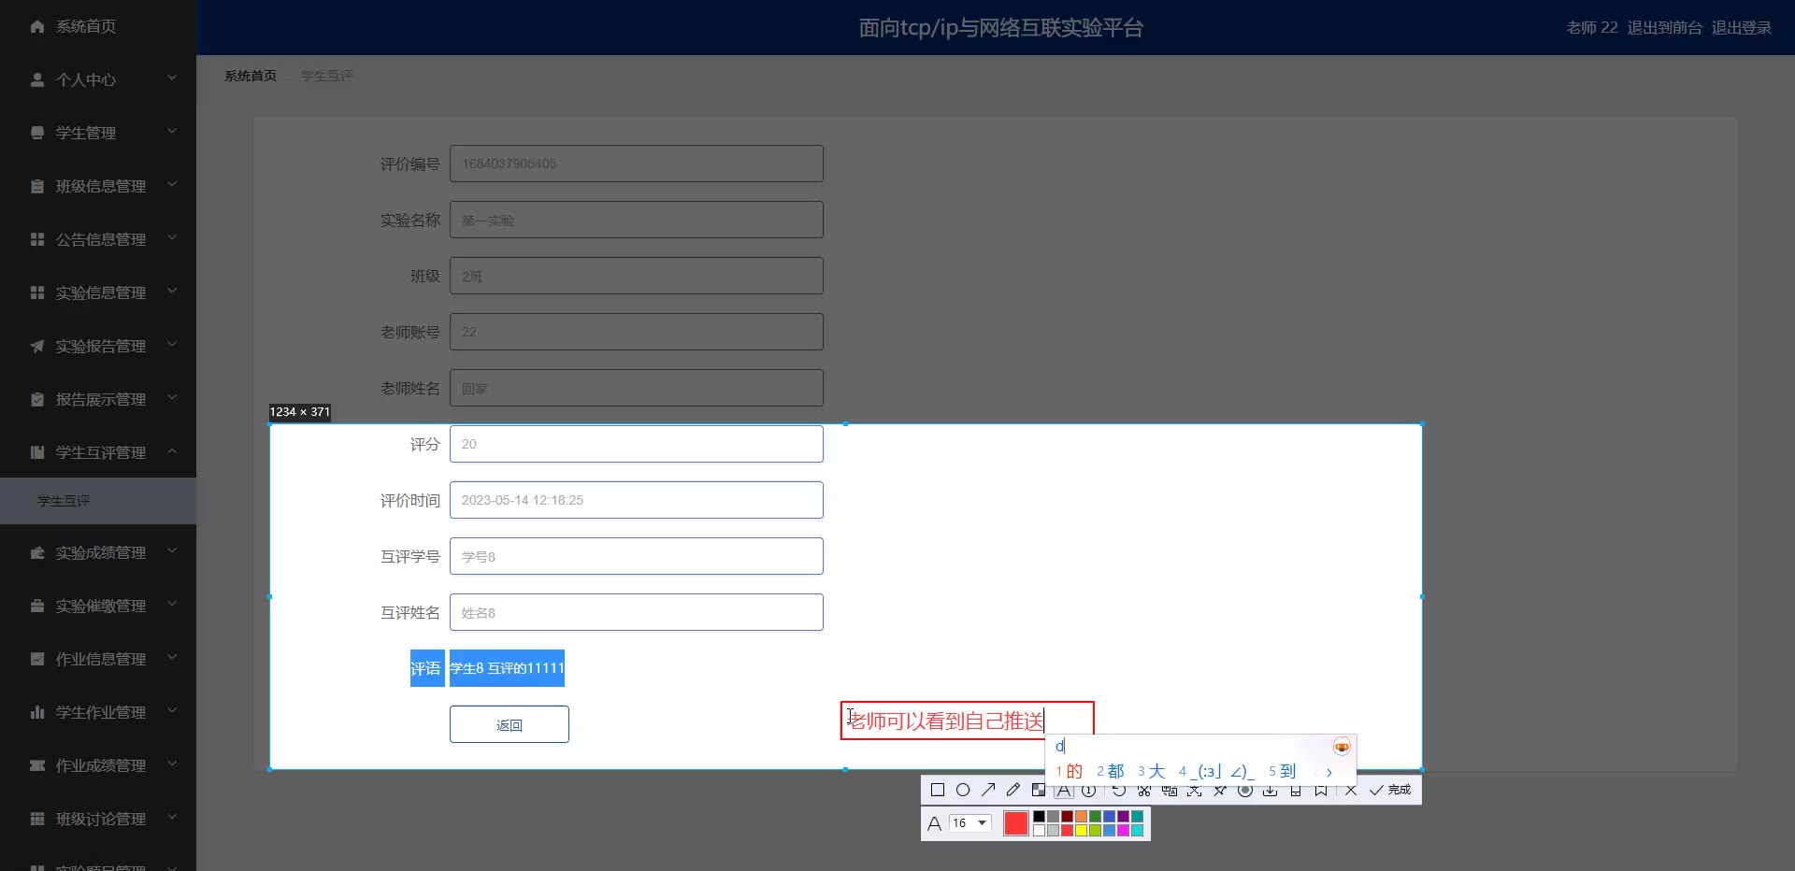Click the 互评学号 input field

pyautogui.click(x=637, y=556)
